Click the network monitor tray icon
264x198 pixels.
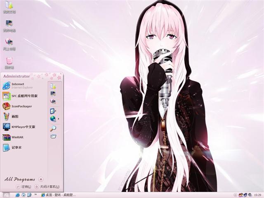(x=245, y=195)
